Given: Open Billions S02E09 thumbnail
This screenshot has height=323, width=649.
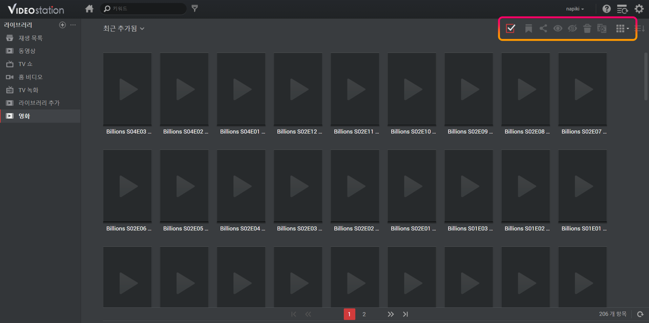Looking at the screenshot, I should coord(469,89).
